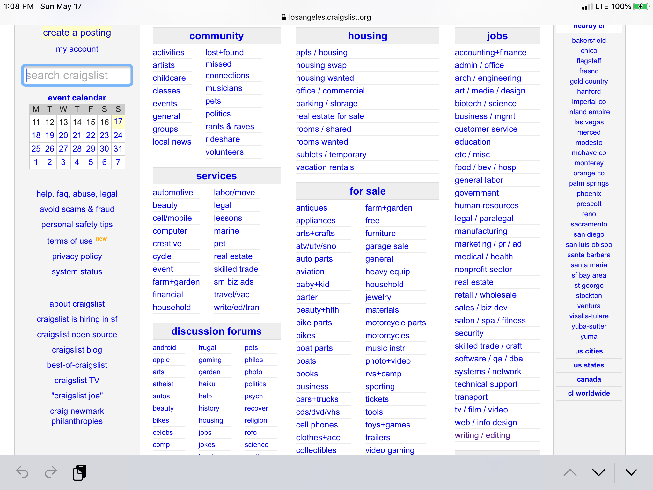
Task: Tap the keyboard redo arrow icon
Action: (51, 472)
